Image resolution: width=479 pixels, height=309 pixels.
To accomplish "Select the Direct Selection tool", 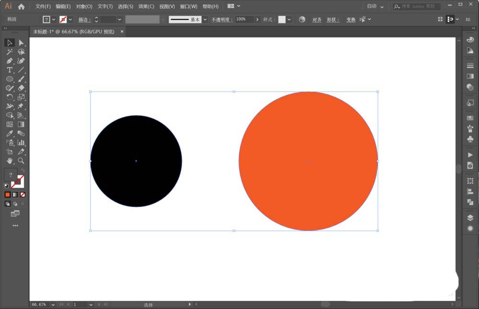I will [21, 43].
